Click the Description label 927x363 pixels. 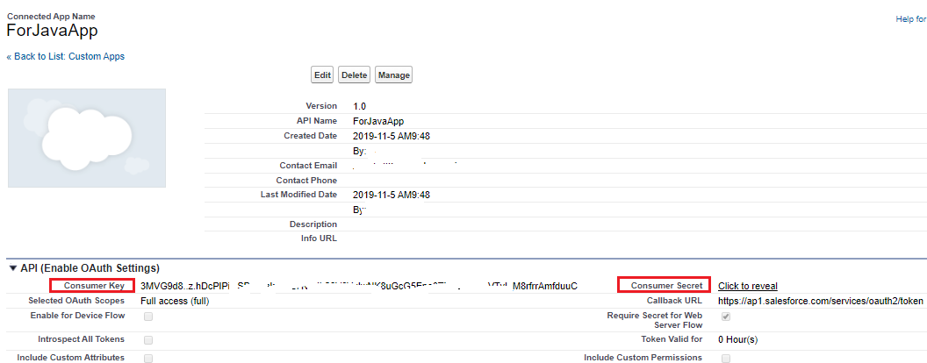pyautogui.click(x=313, y=224)
